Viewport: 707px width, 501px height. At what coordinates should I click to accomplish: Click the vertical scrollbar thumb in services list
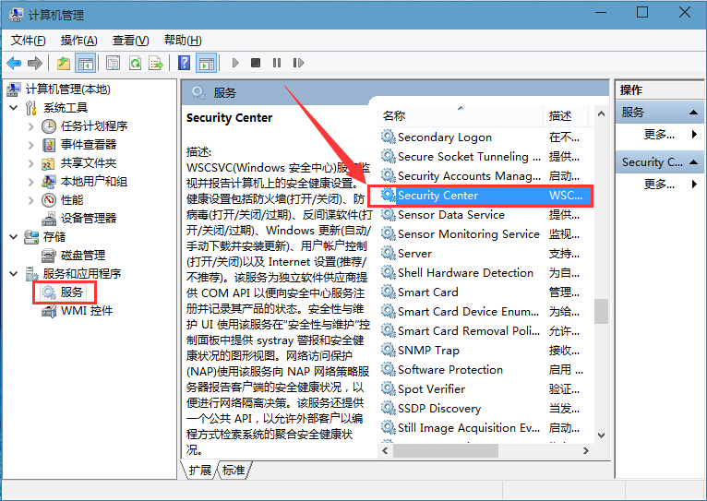(x=601, y=311)
